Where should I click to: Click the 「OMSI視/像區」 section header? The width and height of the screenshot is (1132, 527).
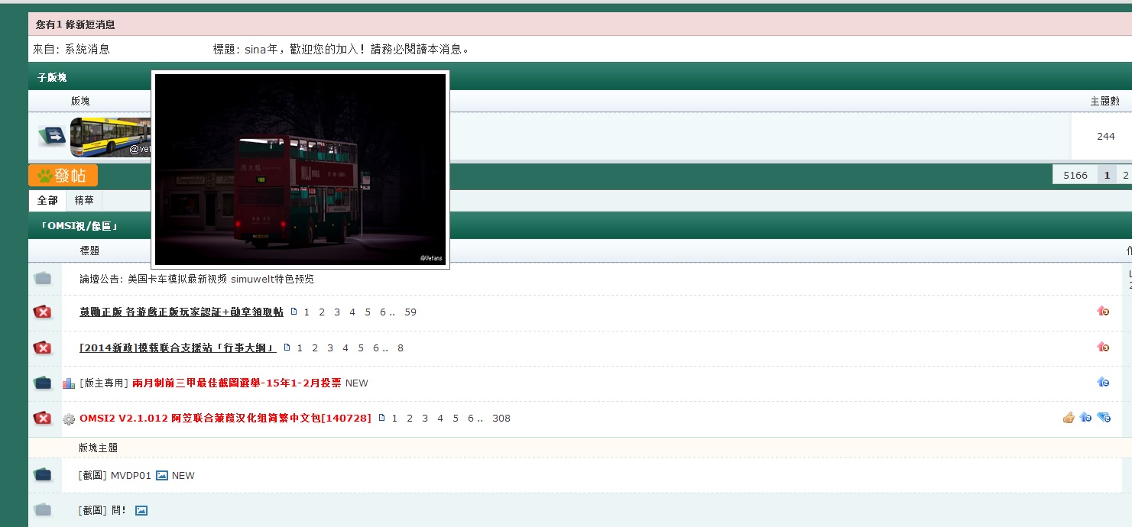click(79, 226)
